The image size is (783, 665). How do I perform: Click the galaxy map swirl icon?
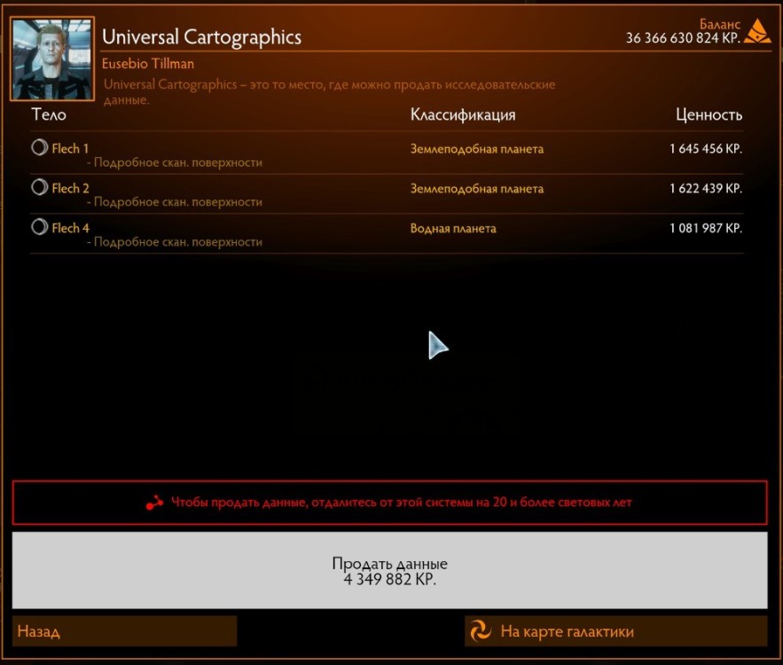[480, 631]
